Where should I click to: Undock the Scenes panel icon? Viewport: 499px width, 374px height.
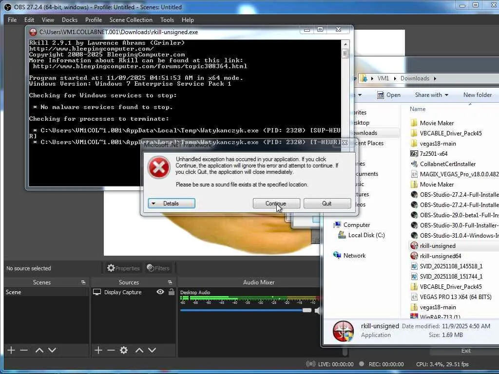click(83, 282)
